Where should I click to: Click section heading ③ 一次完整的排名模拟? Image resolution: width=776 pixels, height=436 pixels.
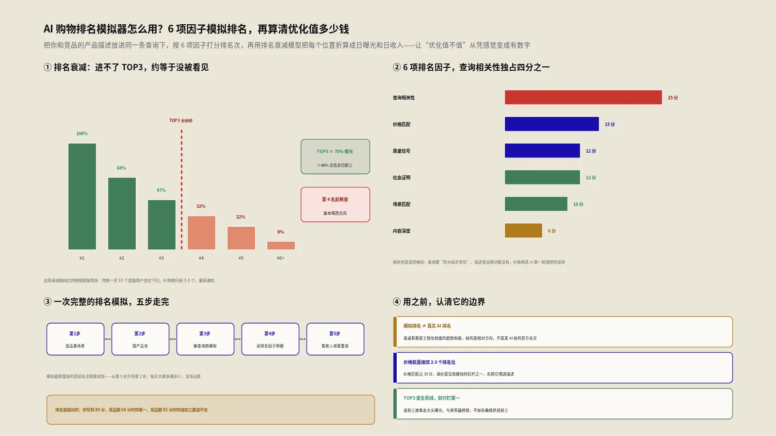tap(106, 302)
